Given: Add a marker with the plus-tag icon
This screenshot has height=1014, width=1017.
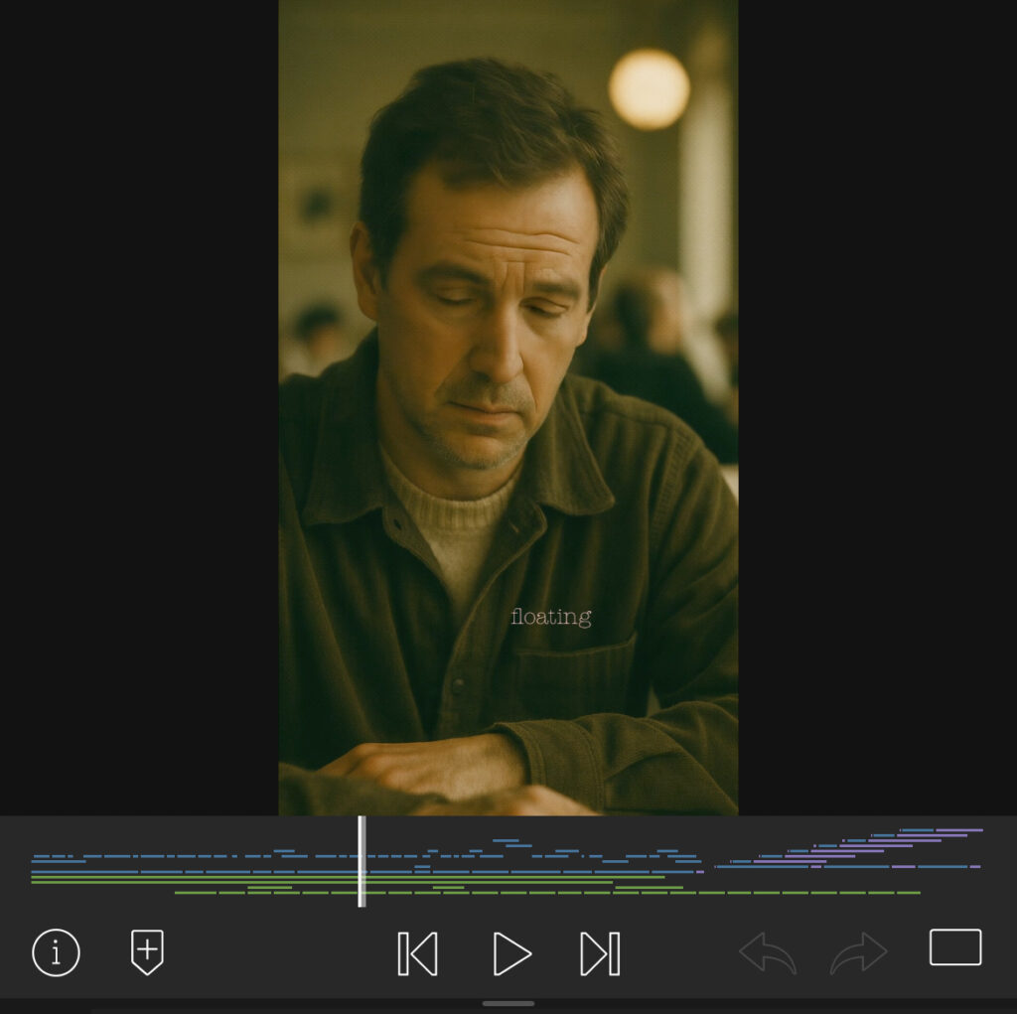Looking at the screenshot, I should (x=147, y=952).
